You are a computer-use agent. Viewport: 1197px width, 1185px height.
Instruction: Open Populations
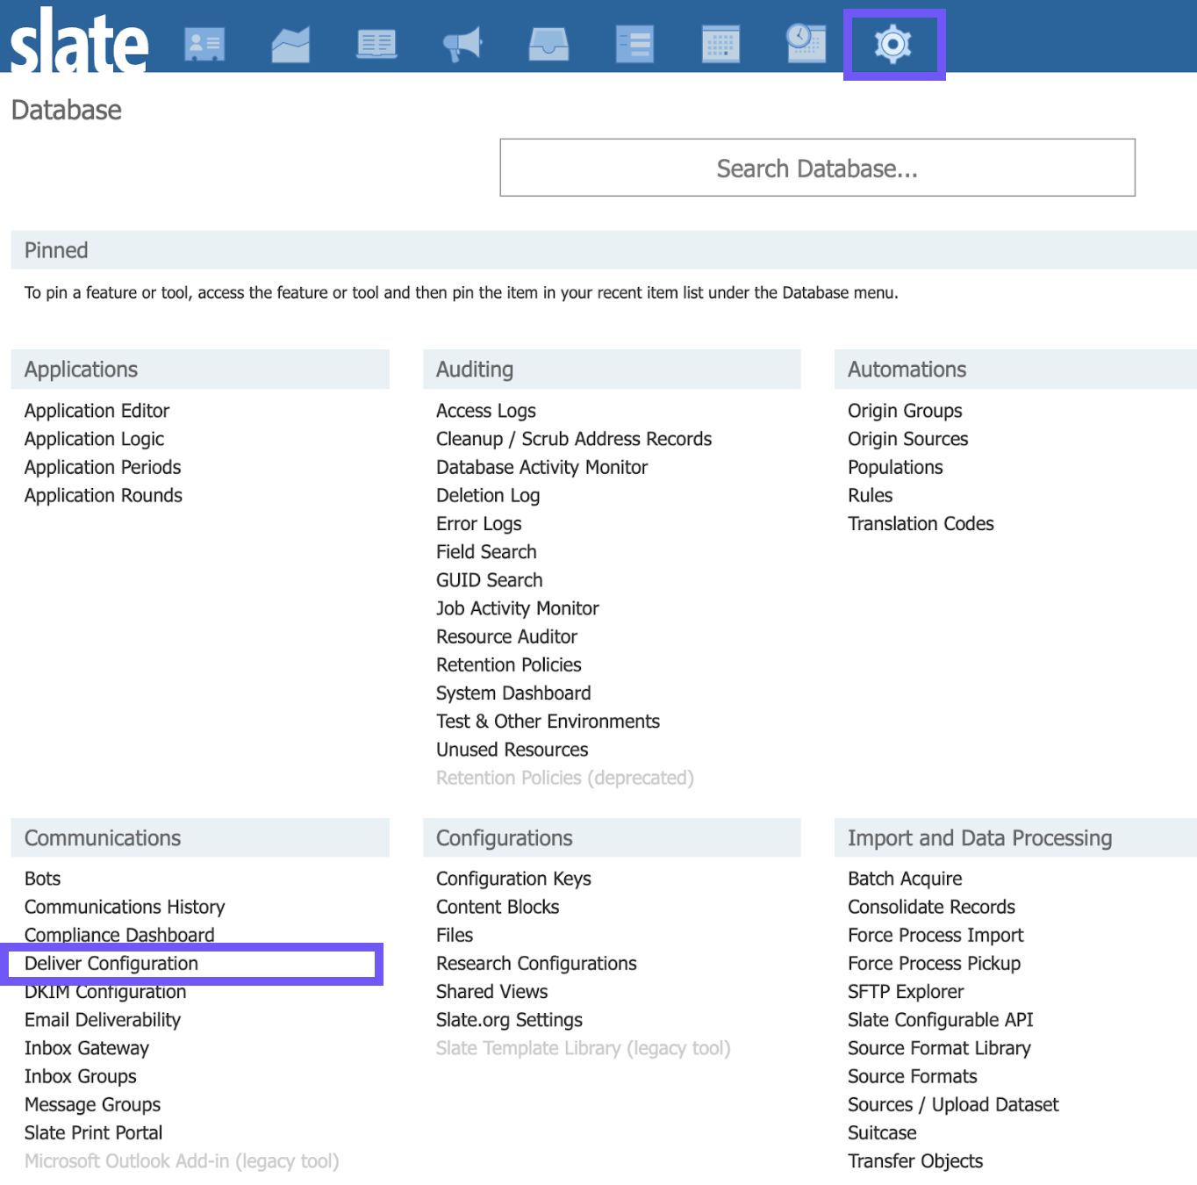(x=895, y=467)
